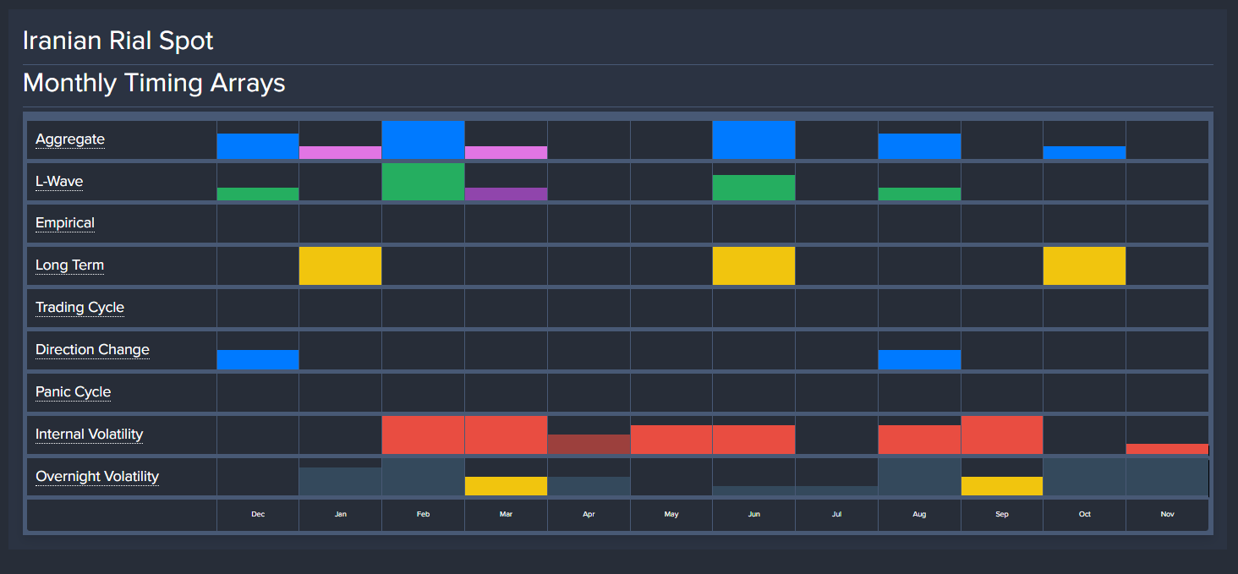Click the blue Direction Change bar in August
Viewport: 1238px width, 574px height.
pyautogui.click(x=919, y=359)
